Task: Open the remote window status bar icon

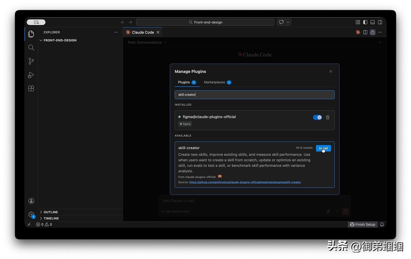Action: (29, 225)
